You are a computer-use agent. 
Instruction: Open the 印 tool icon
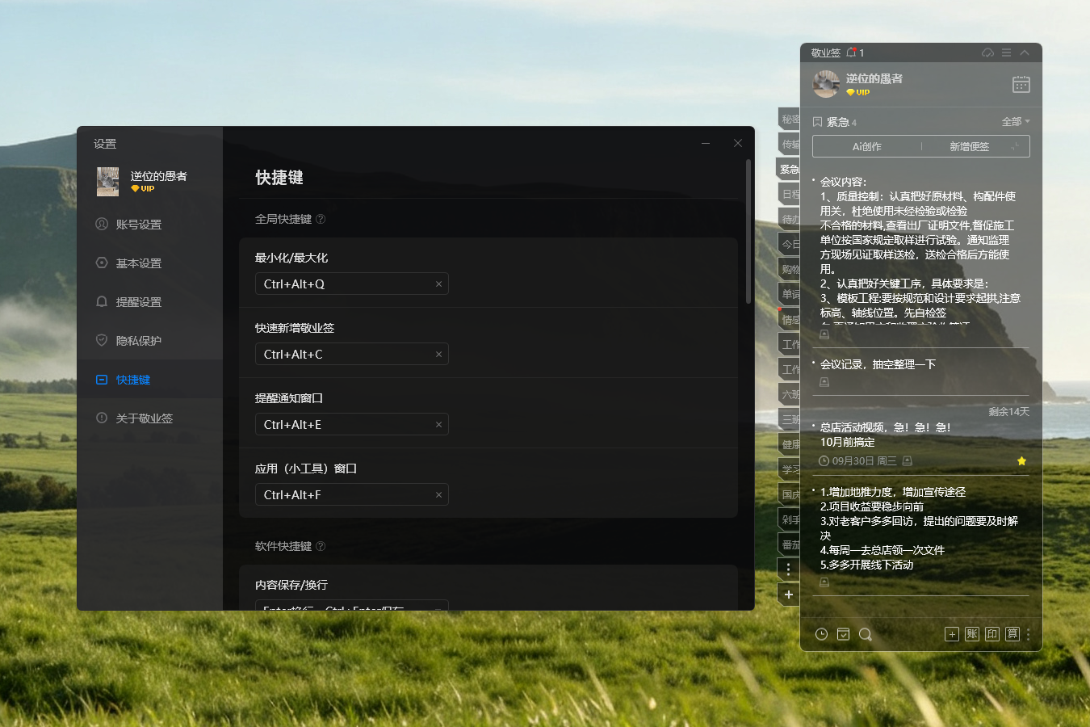click(x=992, y=635)
